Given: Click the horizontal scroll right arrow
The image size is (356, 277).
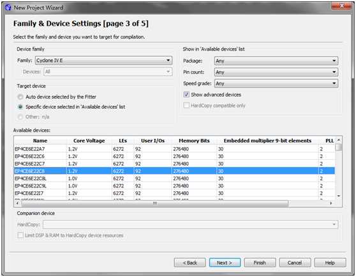Looking at the screenshot, I should [330, 203].
